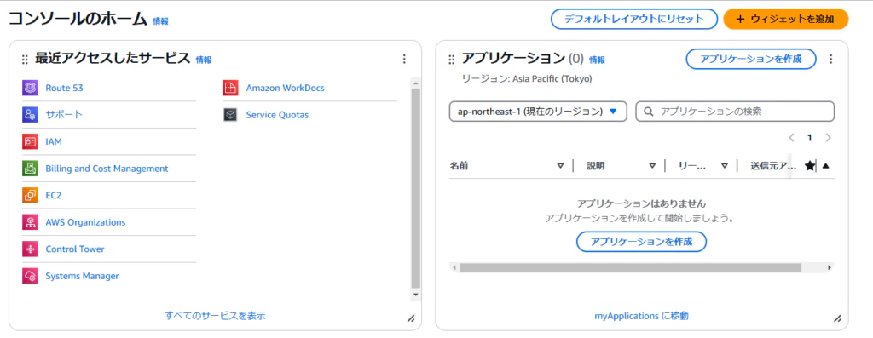
Task: Sort by 説明 column arrow
Action: tap(652, 166)
